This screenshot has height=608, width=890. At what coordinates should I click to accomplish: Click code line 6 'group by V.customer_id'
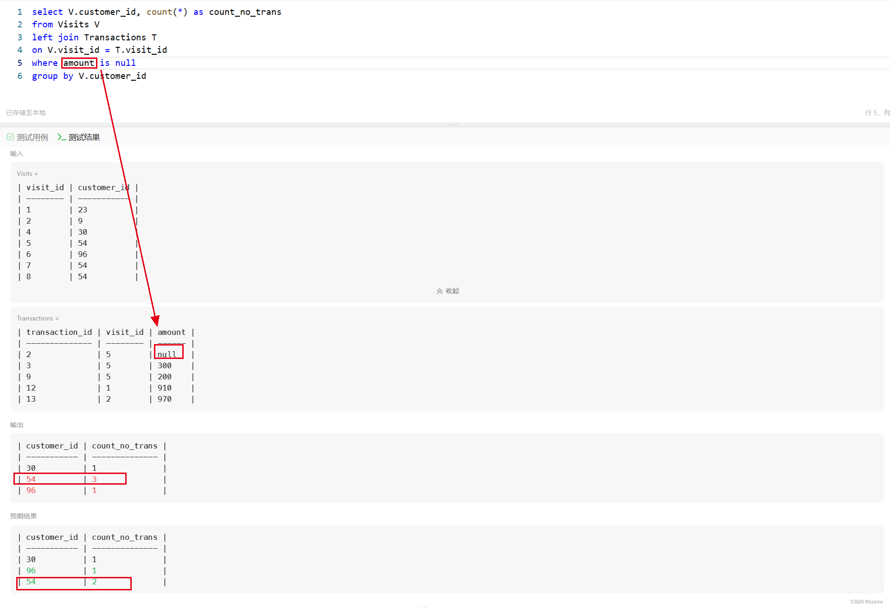coord(89,76)
